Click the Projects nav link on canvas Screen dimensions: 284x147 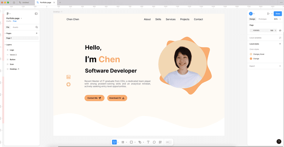pyautogui.click(x=185, y=19)
